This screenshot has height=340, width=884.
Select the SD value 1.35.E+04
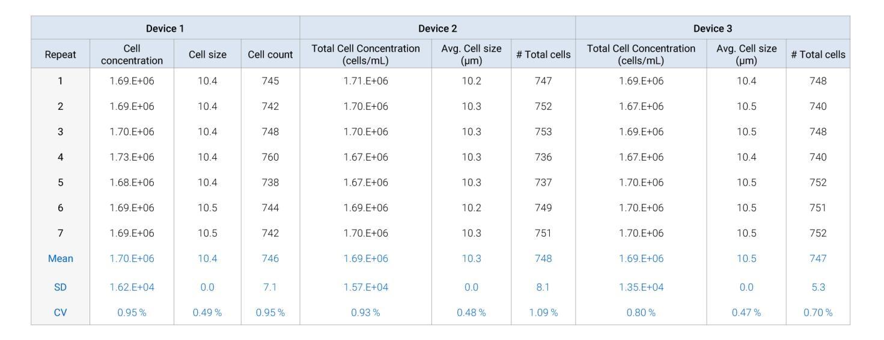[x=641, y=287]
